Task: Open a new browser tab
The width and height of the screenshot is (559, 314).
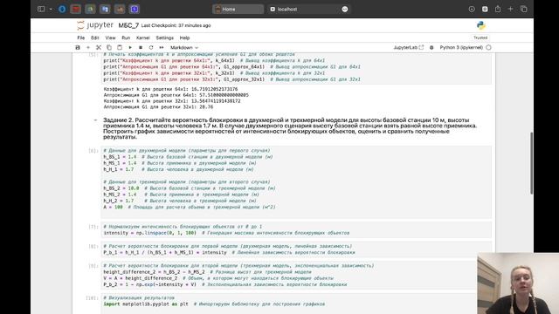Action: coord(510,10)
